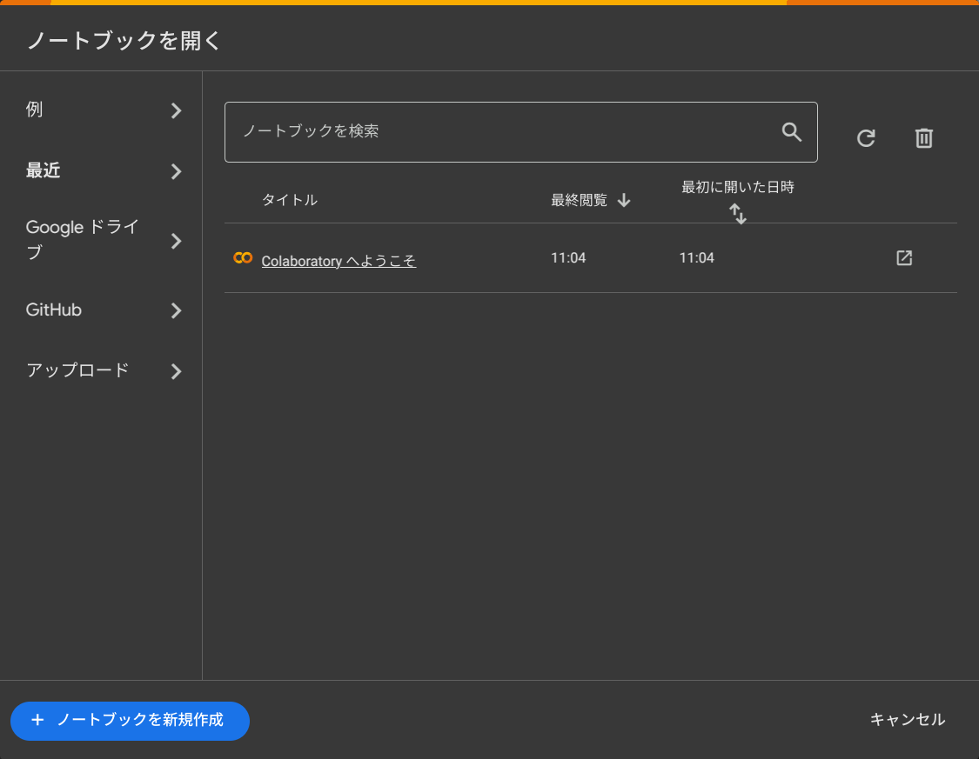Click the trash delete icon

point(924,138)
